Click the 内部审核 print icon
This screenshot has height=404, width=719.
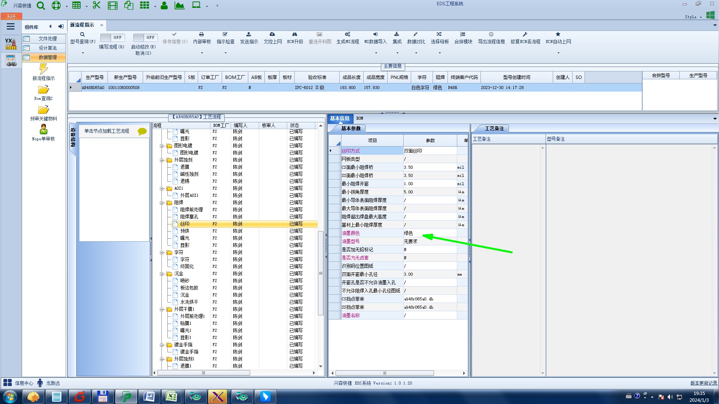tap(201, 34)
